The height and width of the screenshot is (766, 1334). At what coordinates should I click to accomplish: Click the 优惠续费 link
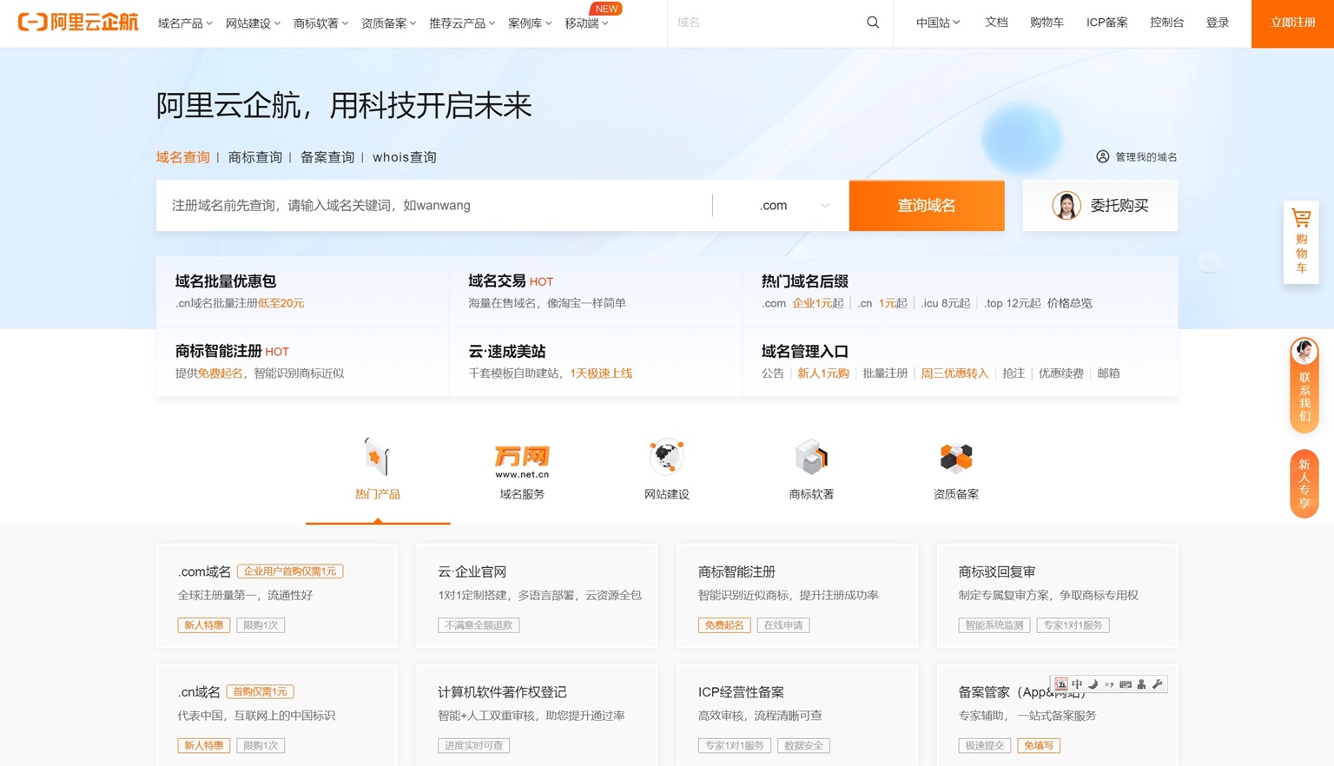click(1061, 373)
